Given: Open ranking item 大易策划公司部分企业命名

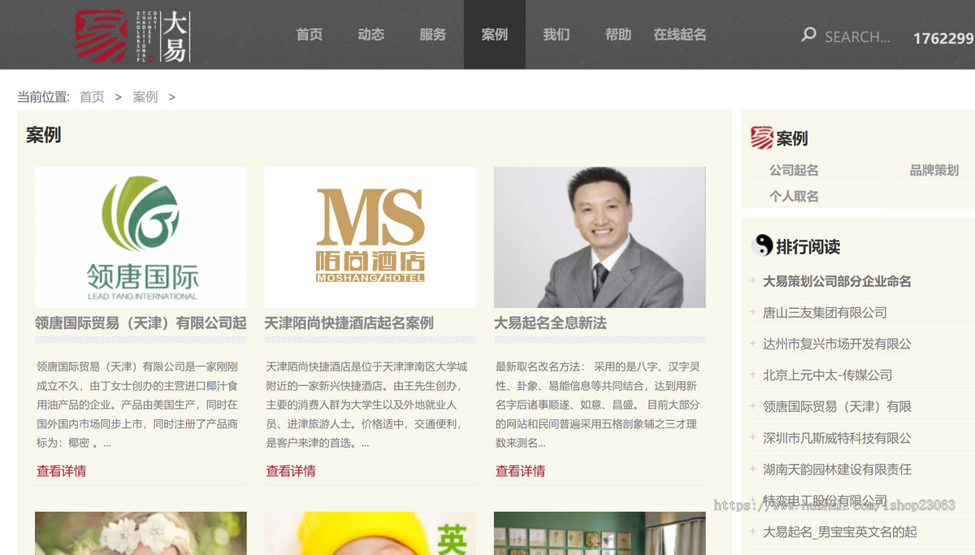Looking at the screenshot, I should [837, 281].
